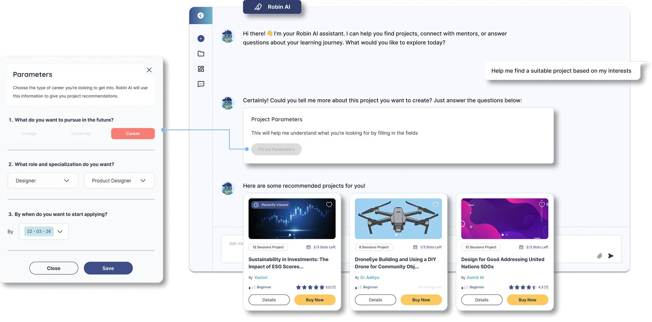Select the University option
This screenshot has height=322, width=652.
tap(81, 133)
